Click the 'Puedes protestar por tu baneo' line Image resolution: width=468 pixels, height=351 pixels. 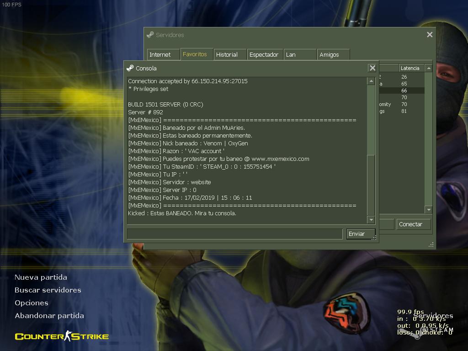pyautogui.click(x=218, y=159)
